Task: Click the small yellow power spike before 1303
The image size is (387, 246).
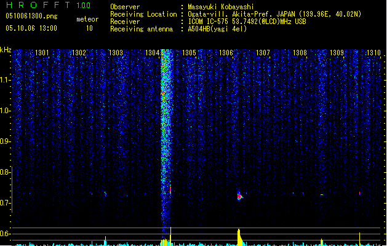Action: pyautogui.click(x=105, y=240)
